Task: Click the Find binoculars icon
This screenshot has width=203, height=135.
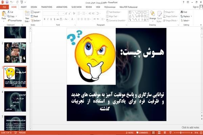Action: pos(182,12)
